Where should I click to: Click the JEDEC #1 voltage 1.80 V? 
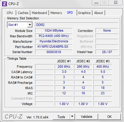click(x=64, y=104)
